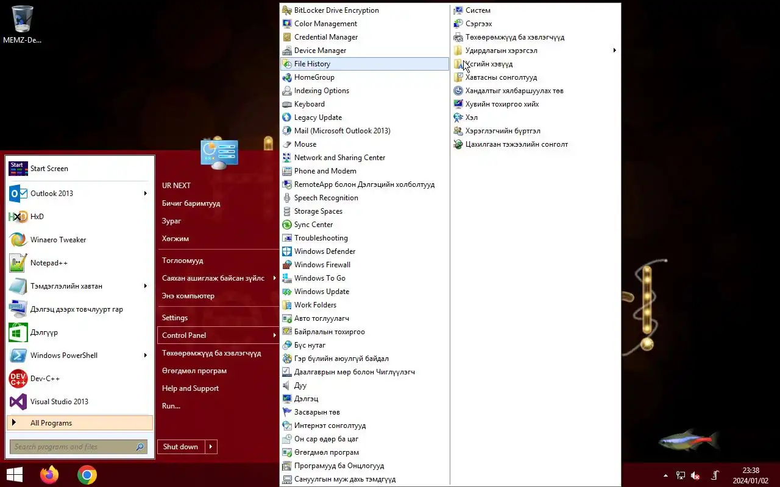This screenshot has height=487, width=780.
Task: Click the Windows Start button
Action: pos(15,474)
